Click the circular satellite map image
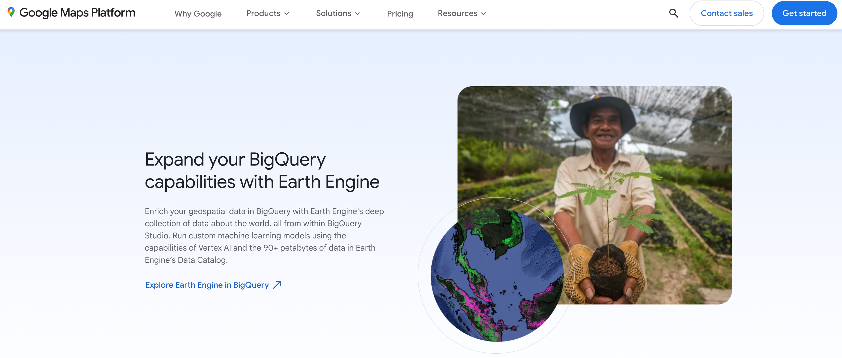Image resolution: width=842 pixels, height=358 pixels. click(497, 275)
